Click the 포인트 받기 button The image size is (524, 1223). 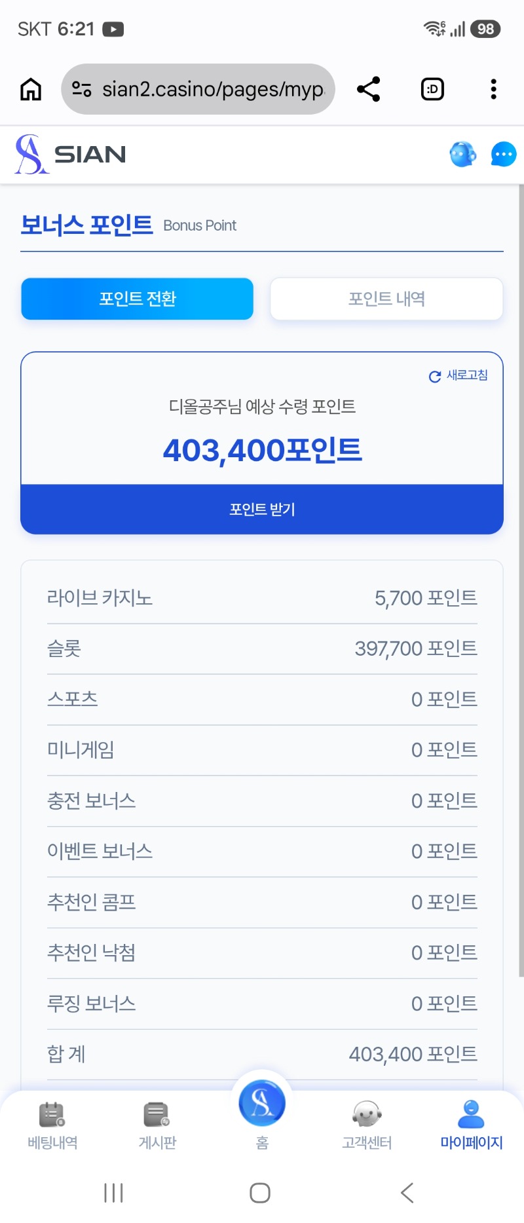[x=262, y=509]
